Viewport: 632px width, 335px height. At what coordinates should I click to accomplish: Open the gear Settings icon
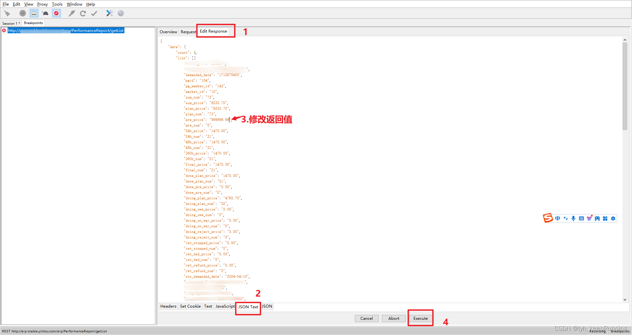coord(121,13)
